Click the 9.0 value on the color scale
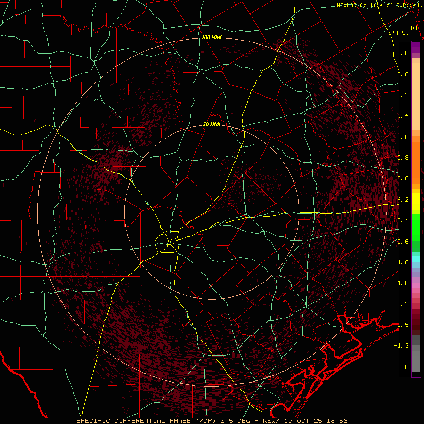This screenshot has width=424, height=424. pyautogui.click(x=403, y=74)
